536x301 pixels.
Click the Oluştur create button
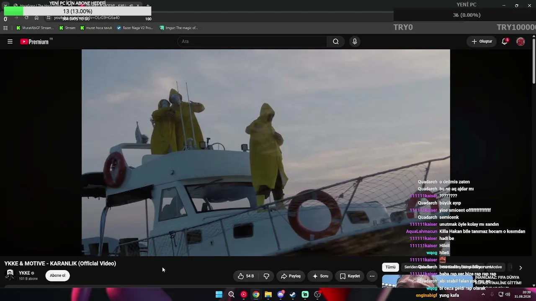pos(482,41)
